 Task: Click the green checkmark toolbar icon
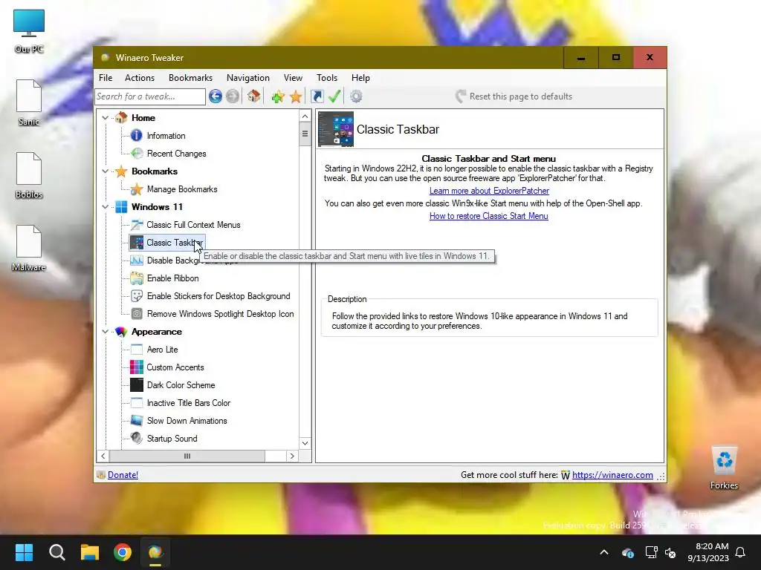coord(334,96)
